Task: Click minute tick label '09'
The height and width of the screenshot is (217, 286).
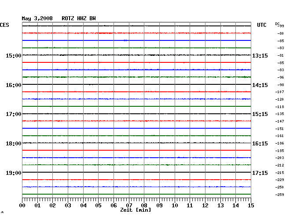Action: tap(159, 206)
